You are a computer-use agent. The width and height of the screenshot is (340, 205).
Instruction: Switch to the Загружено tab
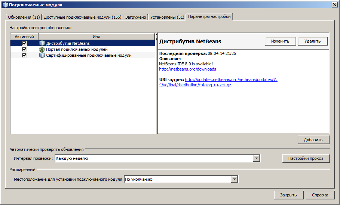tap(136, 17)
